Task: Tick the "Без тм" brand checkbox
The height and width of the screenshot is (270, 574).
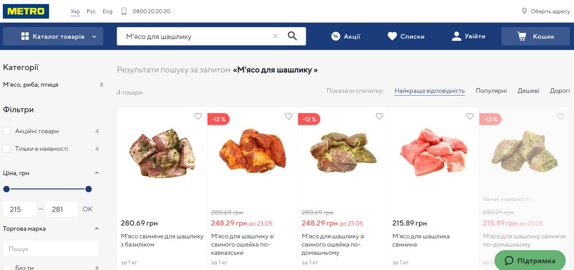Action: (x=7, y=268)
